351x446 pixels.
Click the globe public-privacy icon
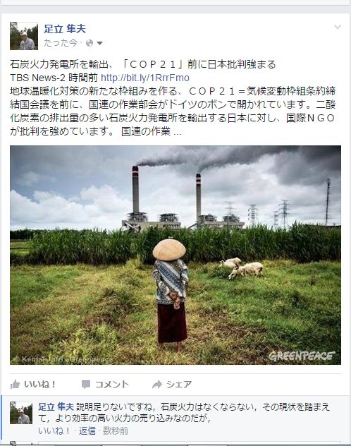(90, 43)
